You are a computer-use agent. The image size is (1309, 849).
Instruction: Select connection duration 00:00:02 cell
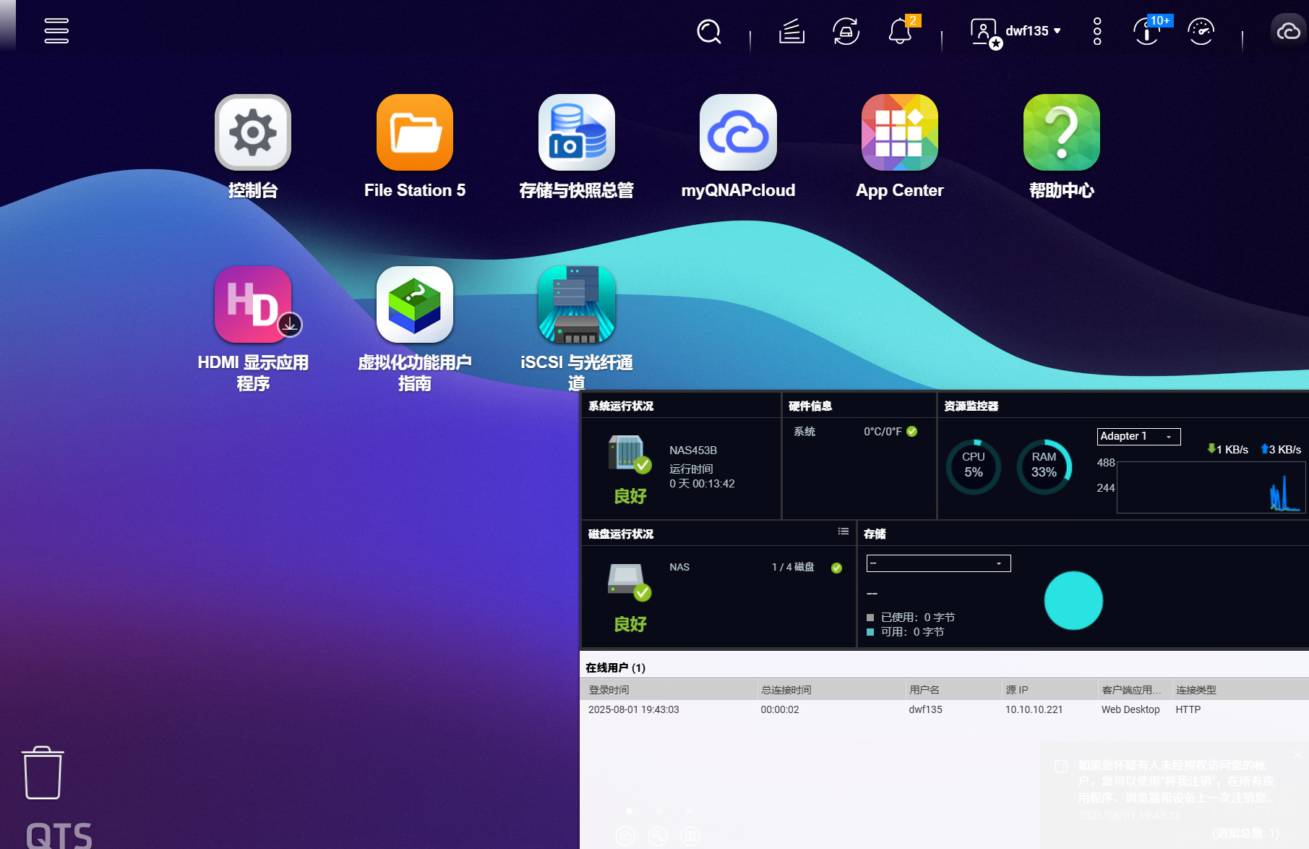779,709
